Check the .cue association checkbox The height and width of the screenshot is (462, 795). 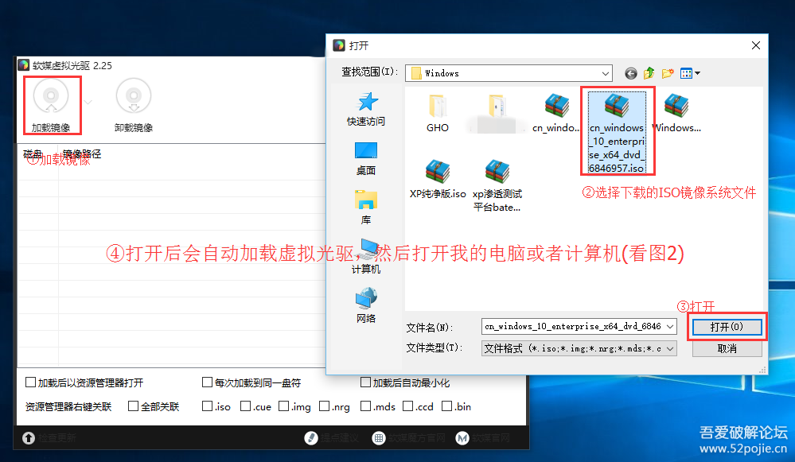pyautogui.click(x=245, y=406)
